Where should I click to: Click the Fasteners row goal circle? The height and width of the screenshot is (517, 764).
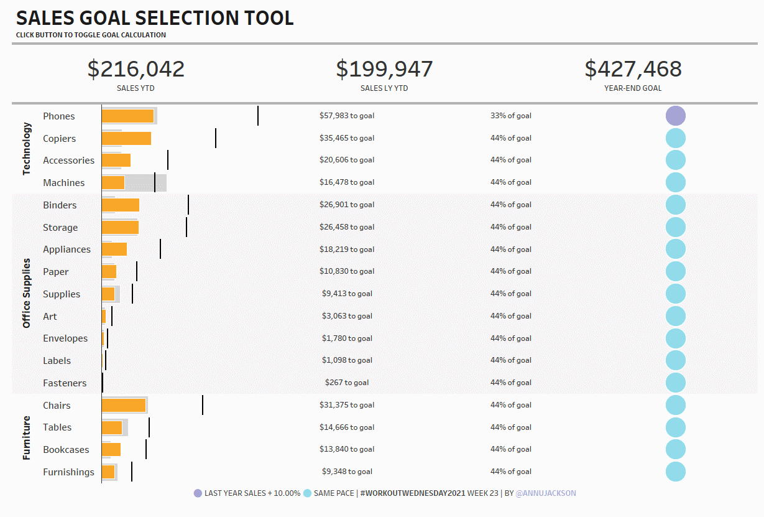[x=675, y=383]
